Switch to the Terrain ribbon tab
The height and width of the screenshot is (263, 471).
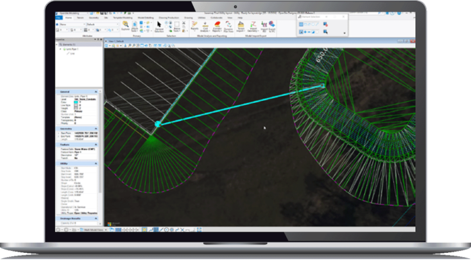click(x=80, y=17)
